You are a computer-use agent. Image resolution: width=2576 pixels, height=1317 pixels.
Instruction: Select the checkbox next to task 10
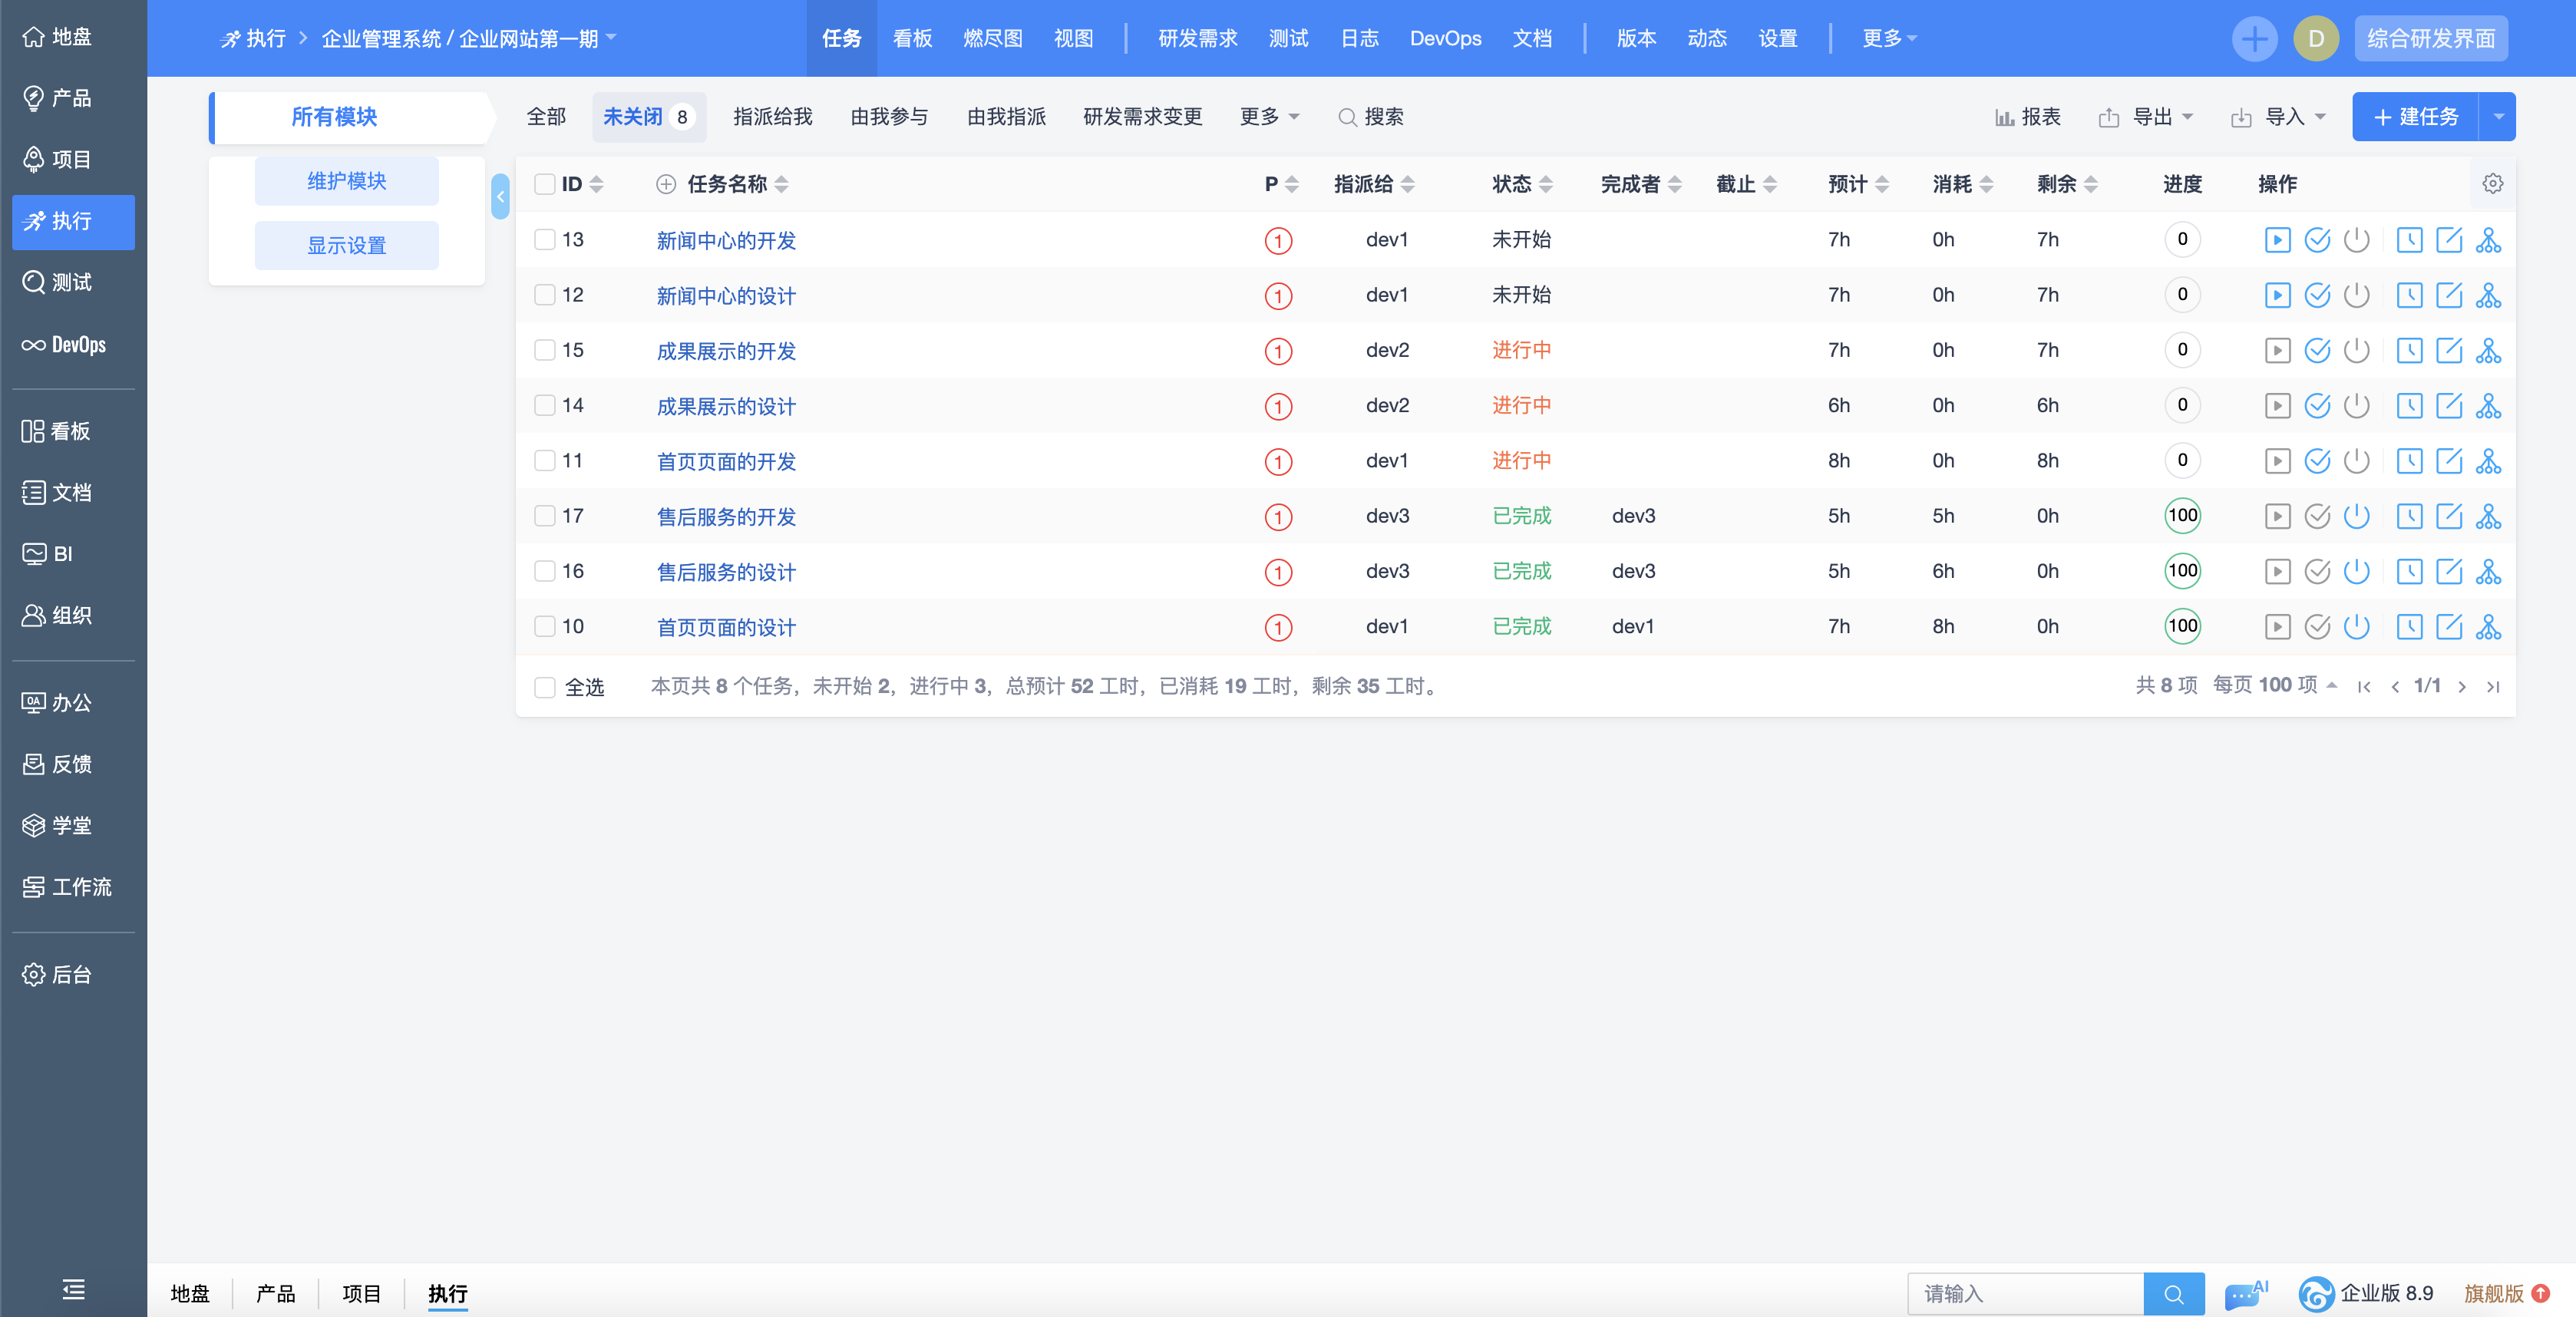tap(544, 626)
